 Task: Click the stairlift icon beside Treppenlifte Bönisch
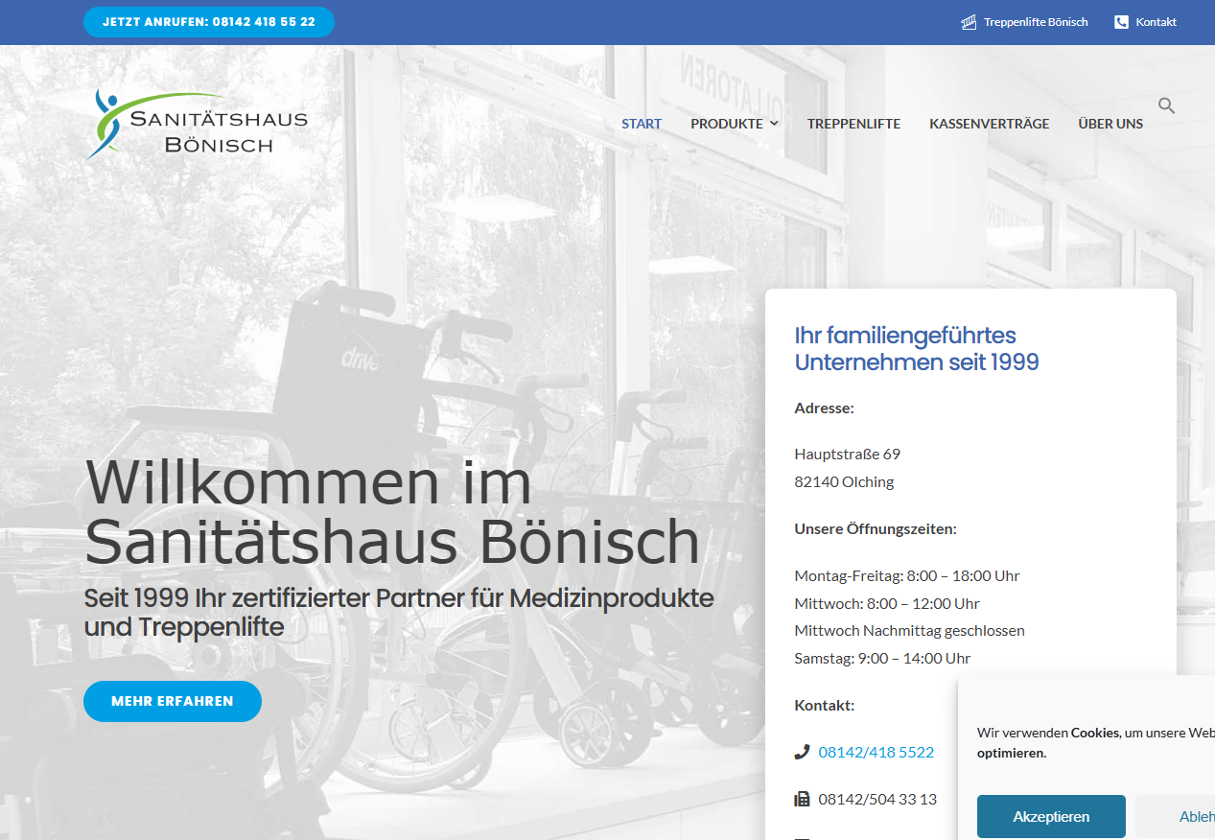coord(969,22)
